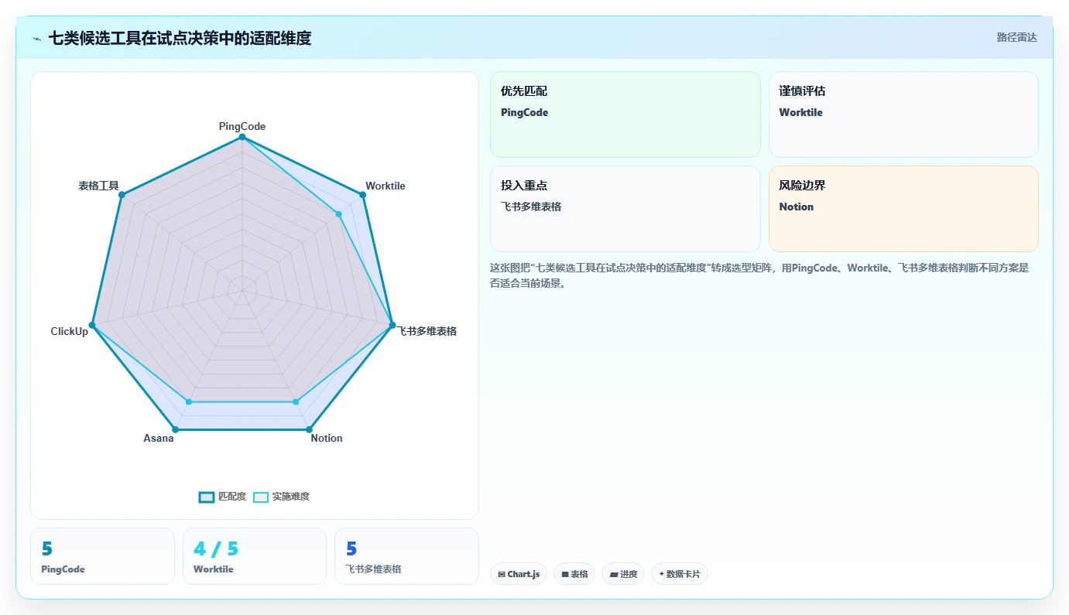
Task: Open the 谨慎评估 Worktile card
Action: pyautogui.click(x=903, y=114)
